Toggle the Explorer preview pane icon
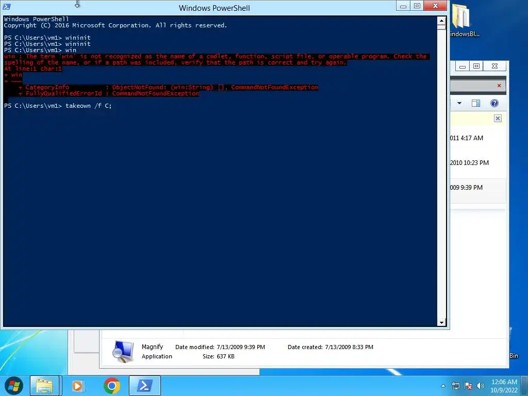 476,103
